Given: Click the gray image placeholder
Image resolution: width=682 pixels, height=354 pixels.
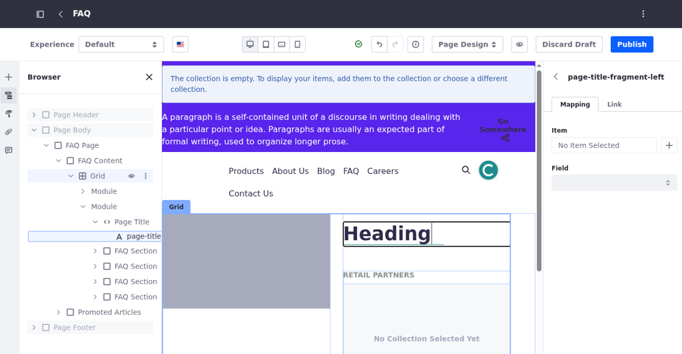Looking at the screenshot, I should tap(246, 261).
